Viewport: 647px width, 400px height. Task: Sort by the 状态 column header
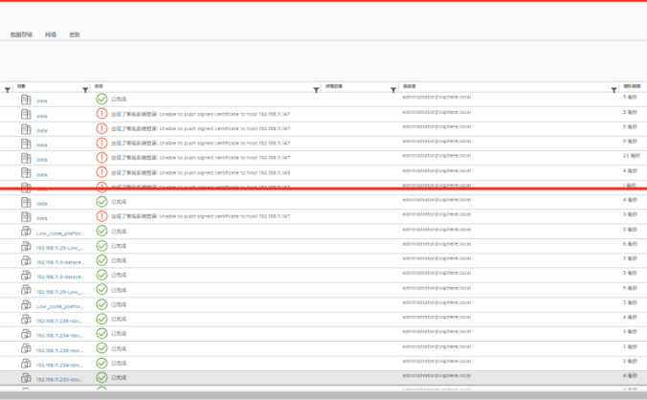tap(99, 86)
